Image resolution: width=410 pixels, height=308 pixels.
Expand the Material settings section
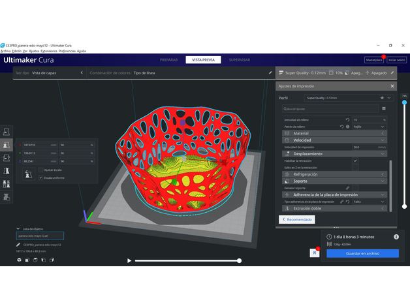pos(334,133)
